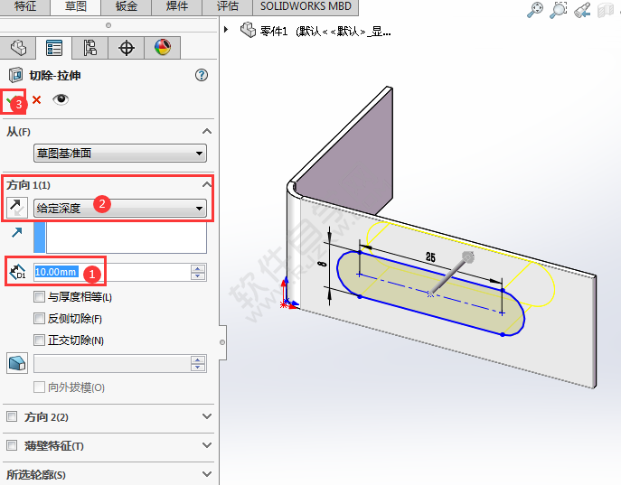Expand the 所选轮廓 section
The height and width of the screenshot is (485, 621).
[x=207, y=474]
